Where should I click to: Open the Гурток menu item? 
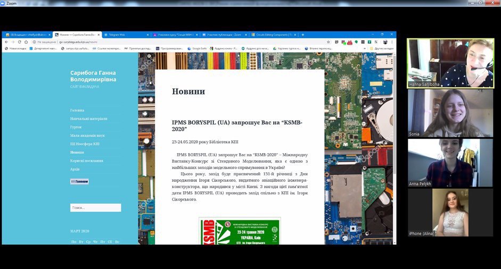pyautogui.click(x=76, y=127)
